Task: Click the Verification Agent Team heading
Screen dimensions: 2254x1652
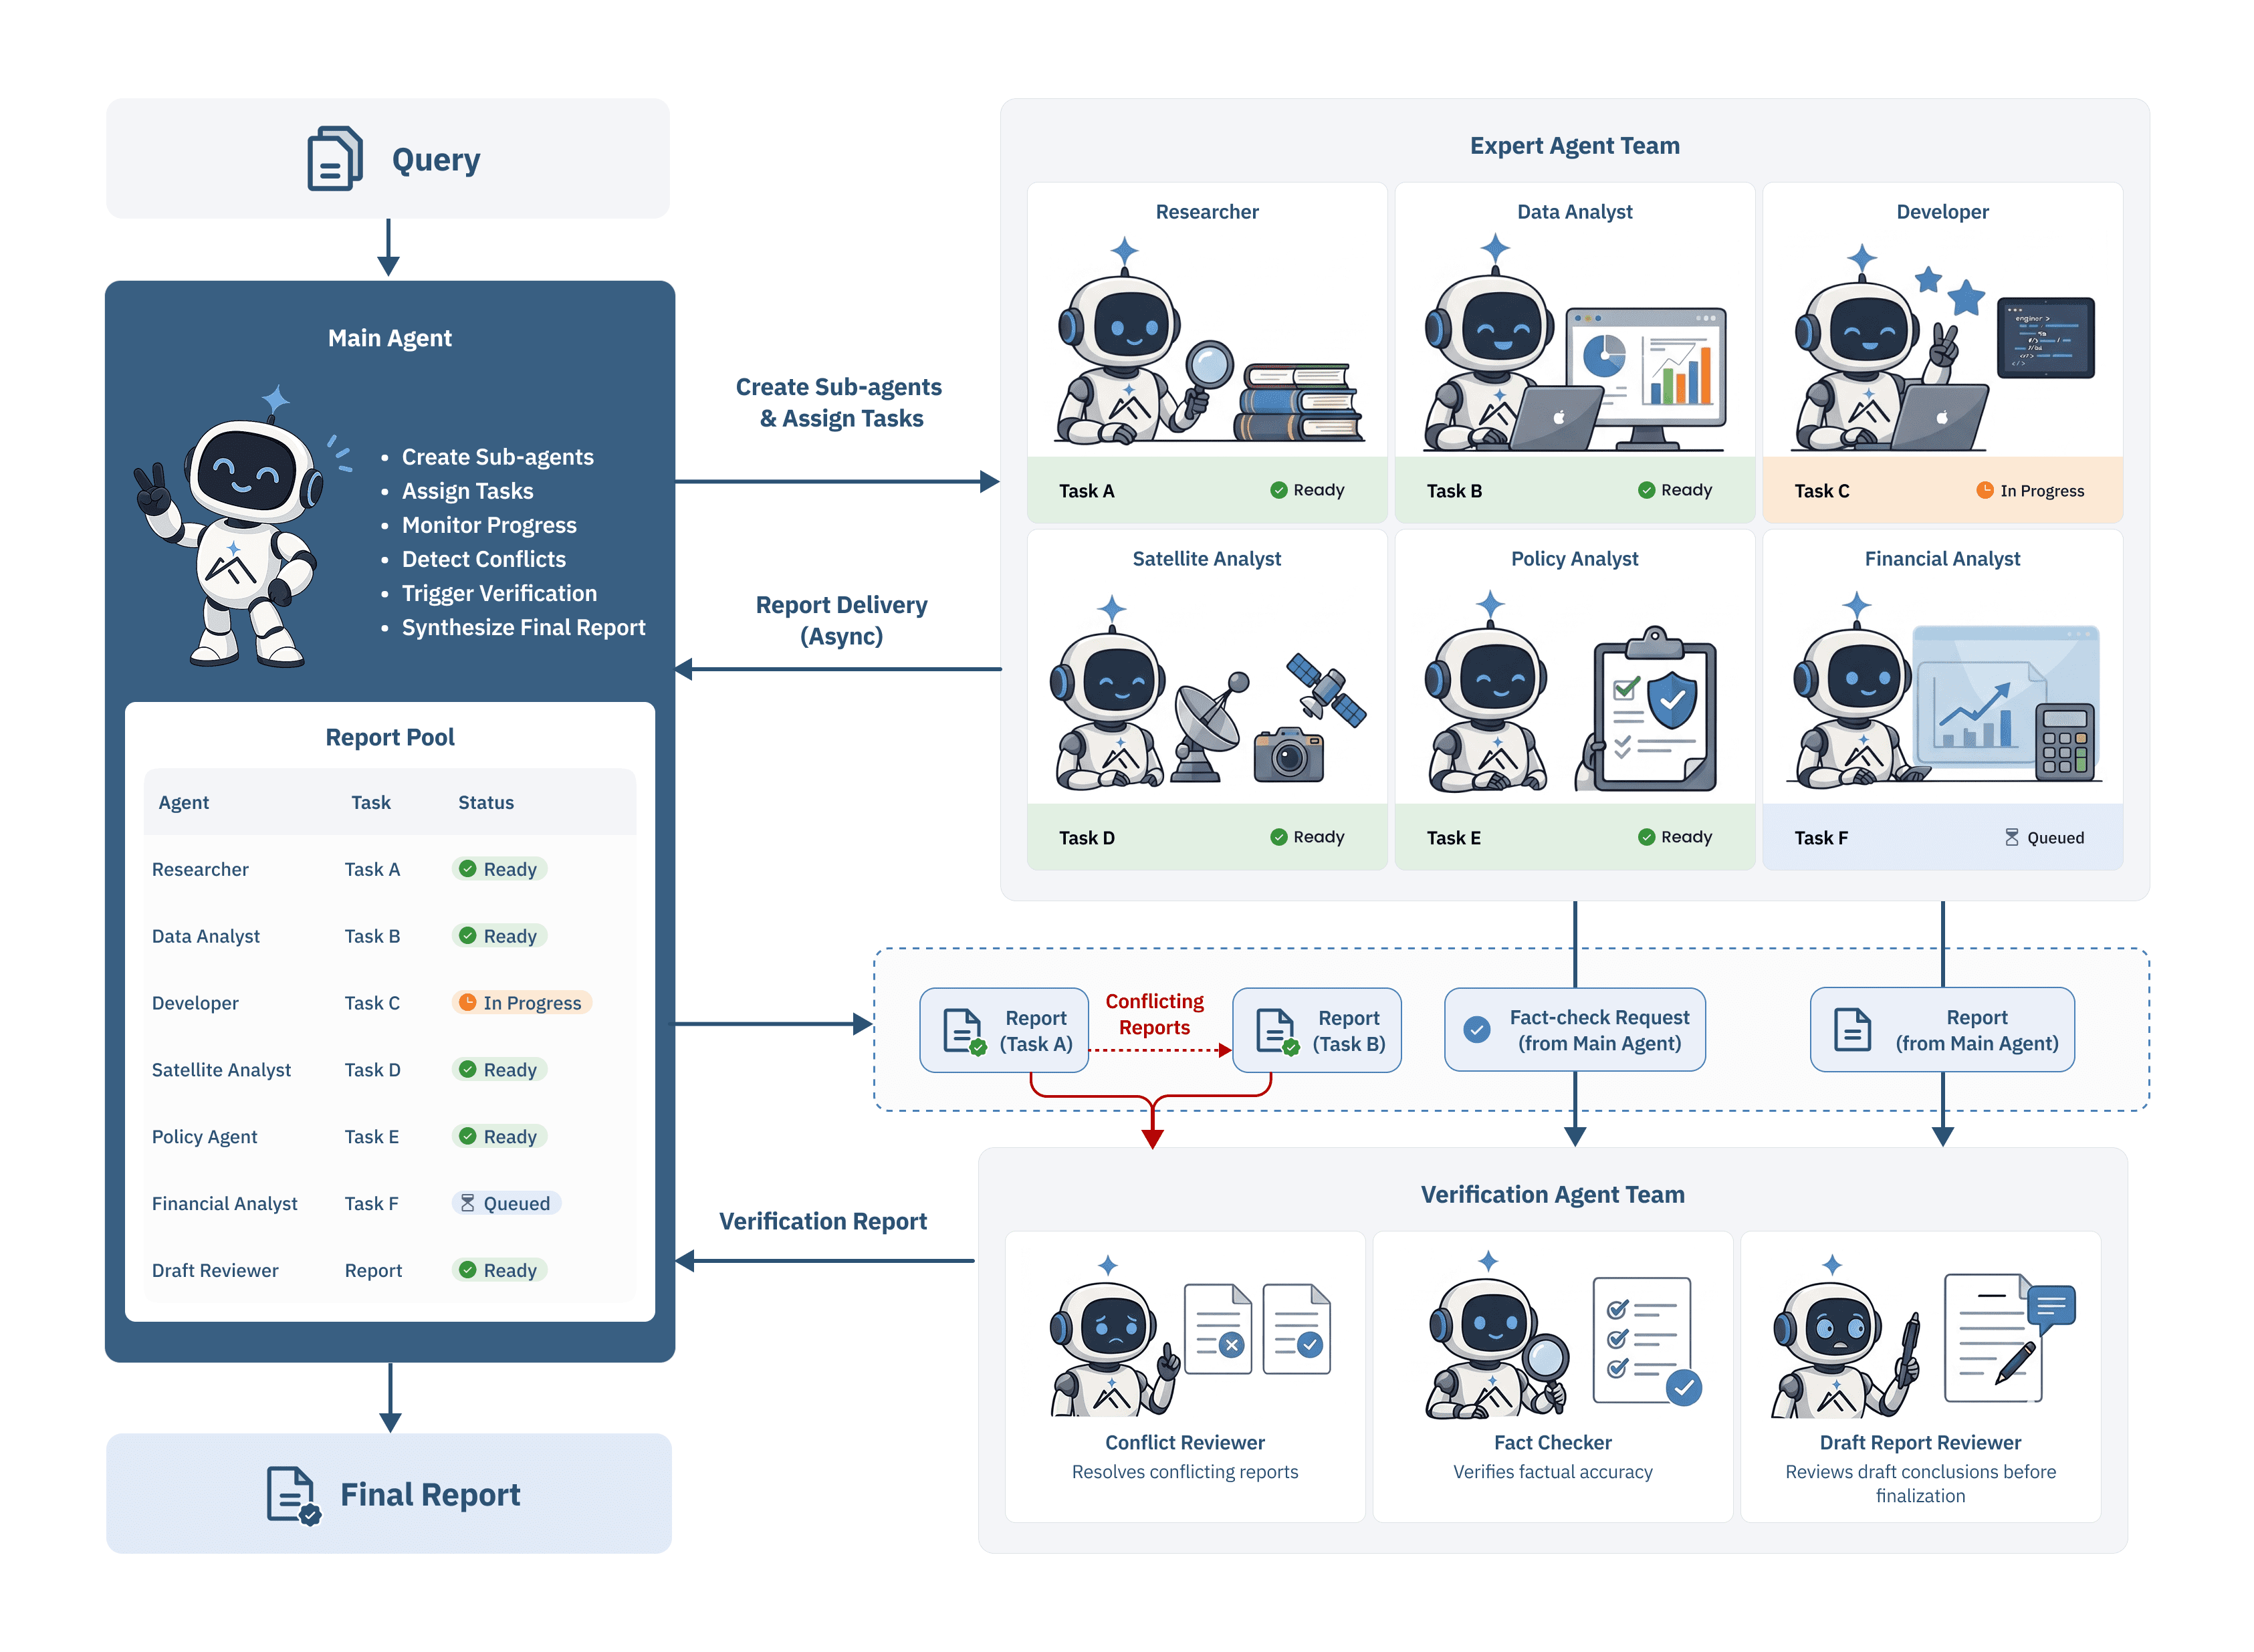Action: click(x=1552, y=1195)
